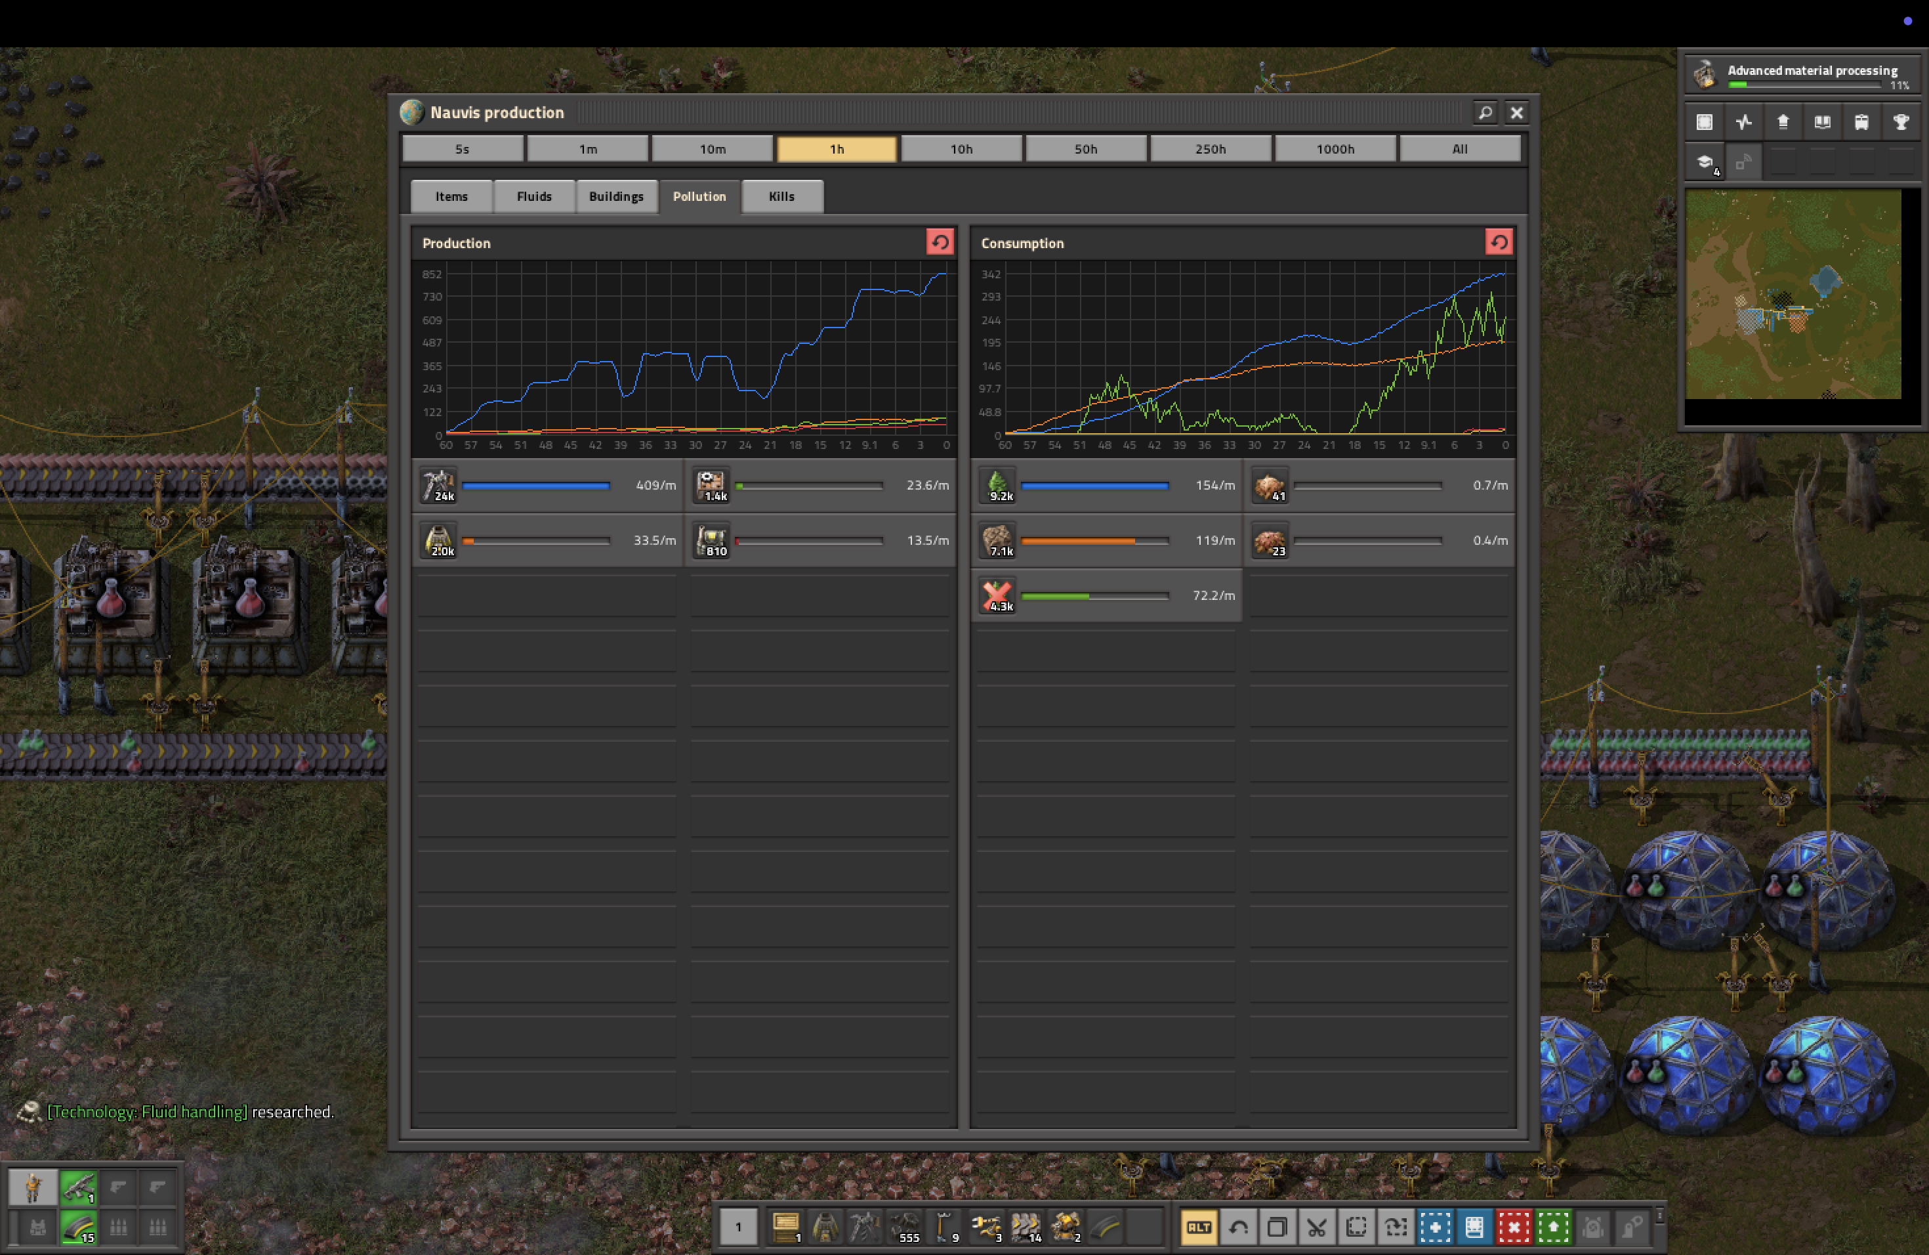
Task: Open the Fluid handling technology link
Action: point(148,1111)
